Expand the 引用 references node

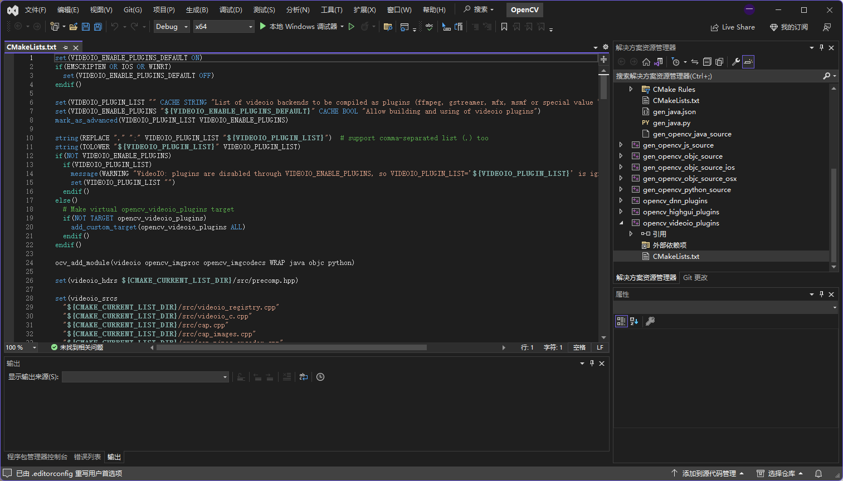[631, 234]
